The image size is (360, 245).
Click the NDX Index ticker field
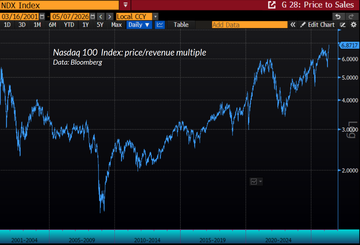point(60,5)
